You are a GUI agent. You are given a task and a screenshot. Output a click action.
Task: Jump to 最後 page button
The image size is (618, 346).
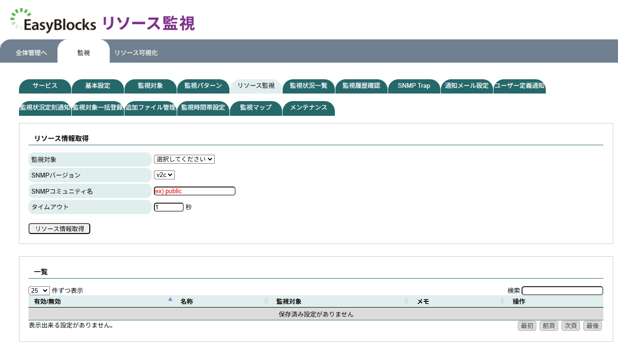[x=592, y=326]
